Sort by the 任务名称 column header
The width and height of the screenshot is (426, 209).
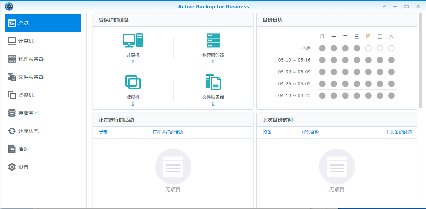click(310, 132)
